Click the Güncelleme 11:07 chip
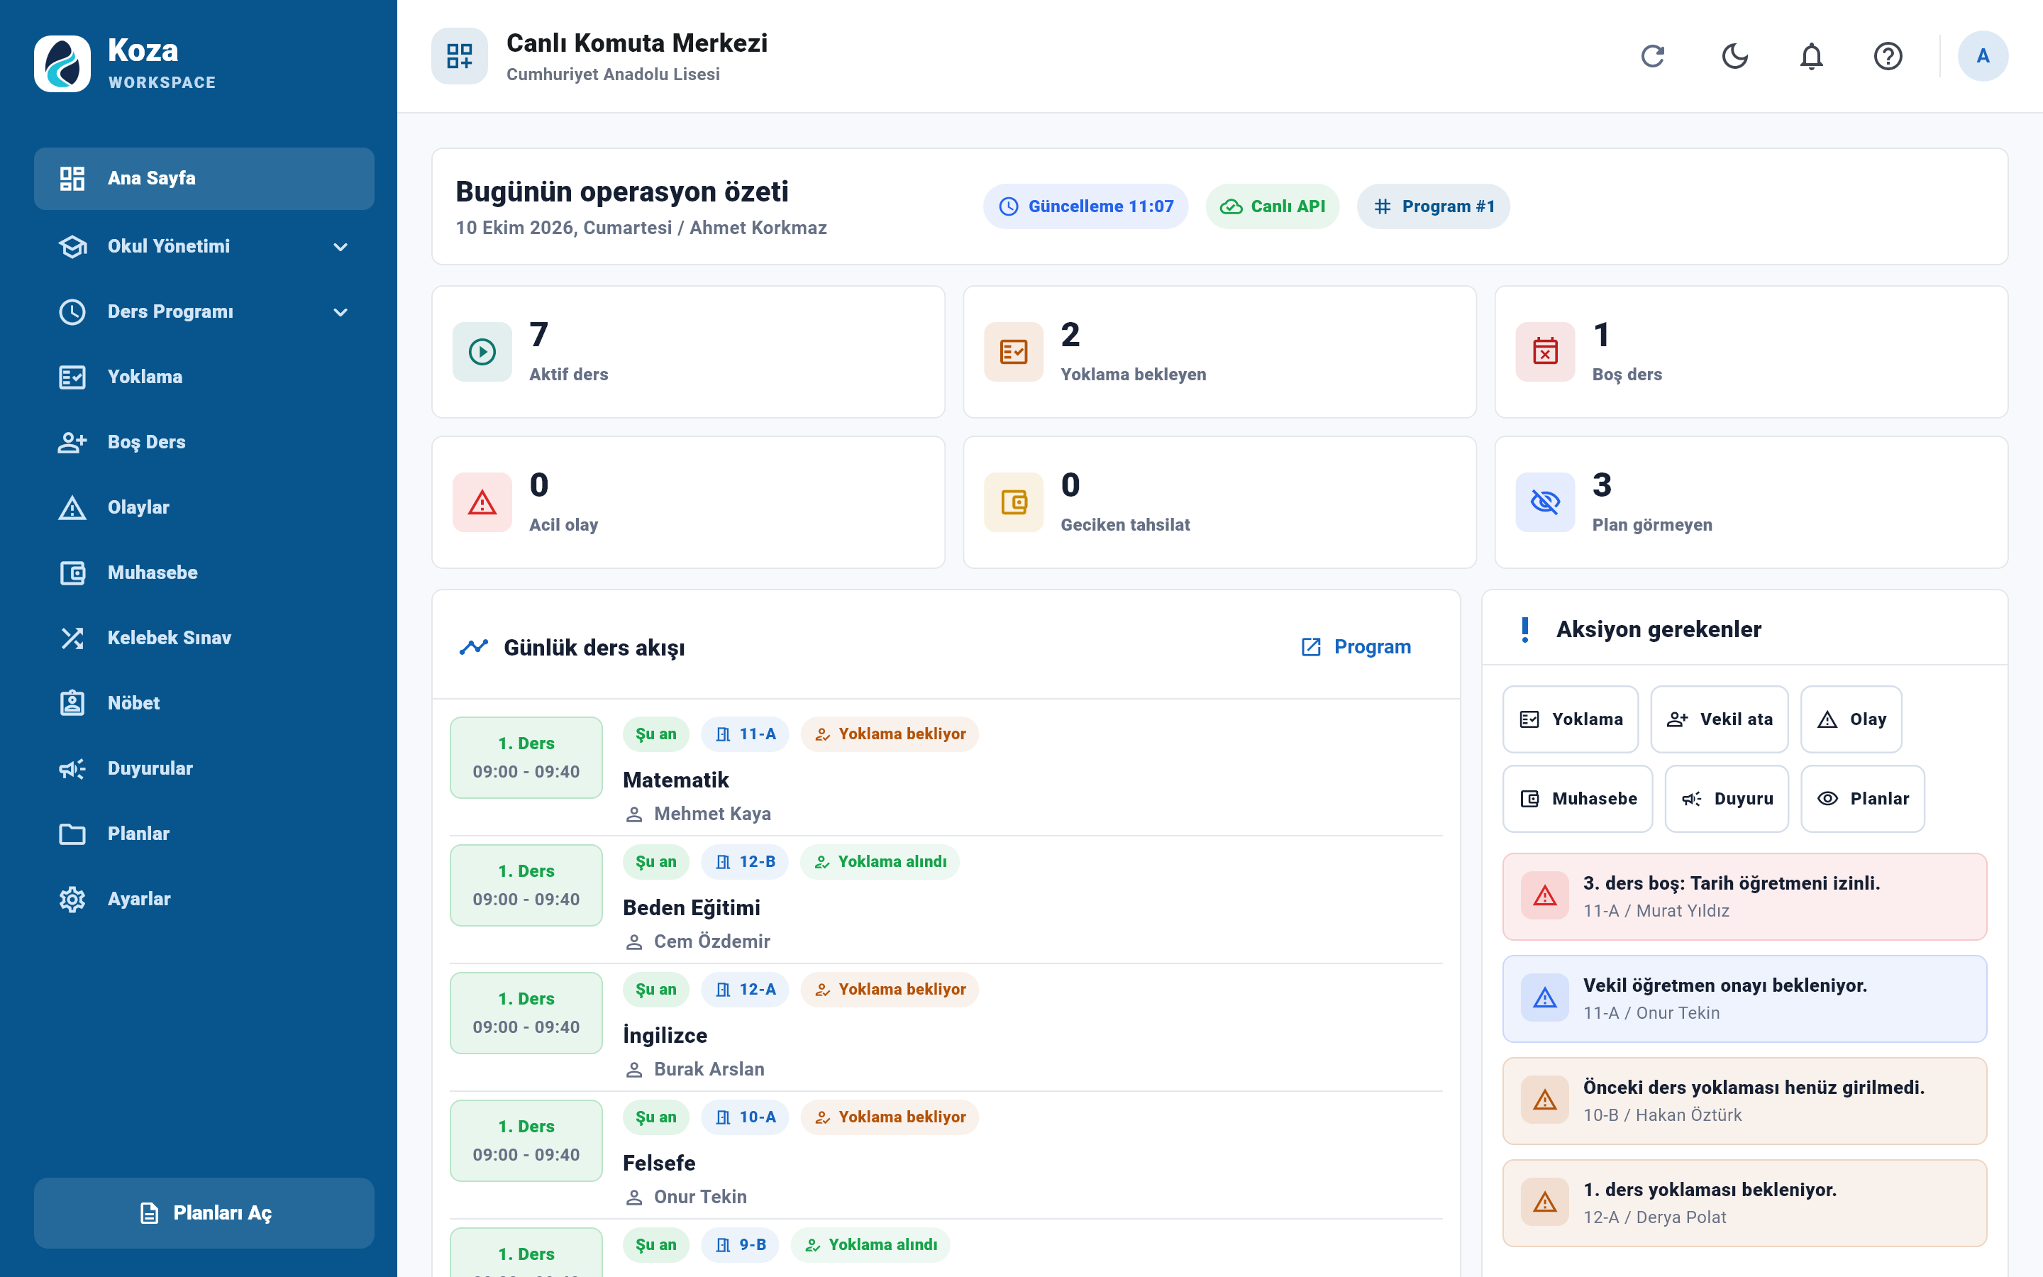 [x=1085, y=206]
